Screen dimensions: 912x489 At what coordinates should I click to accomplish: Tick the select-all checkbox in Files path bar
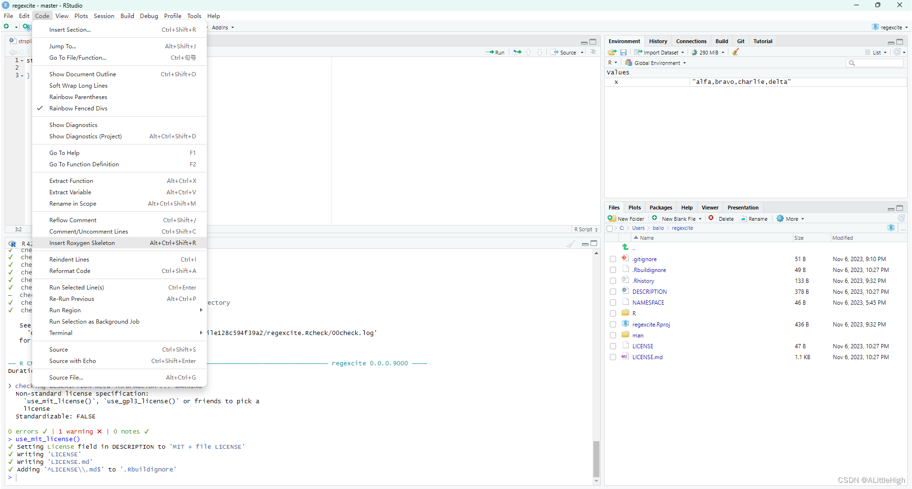pyautogui.click(x=610, y=228)
